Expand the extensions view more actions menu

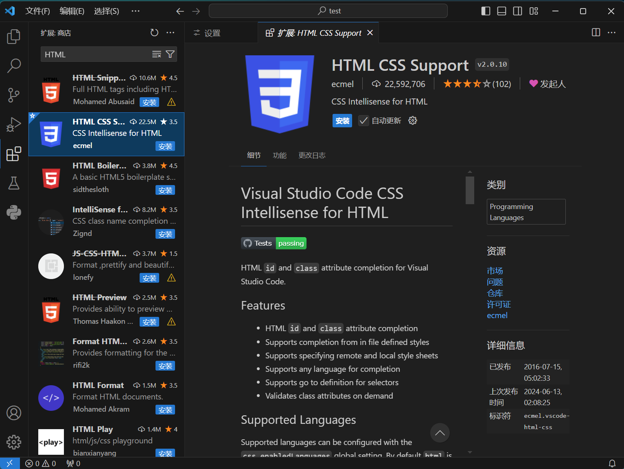pyautogui.click(x=171, y=33)
